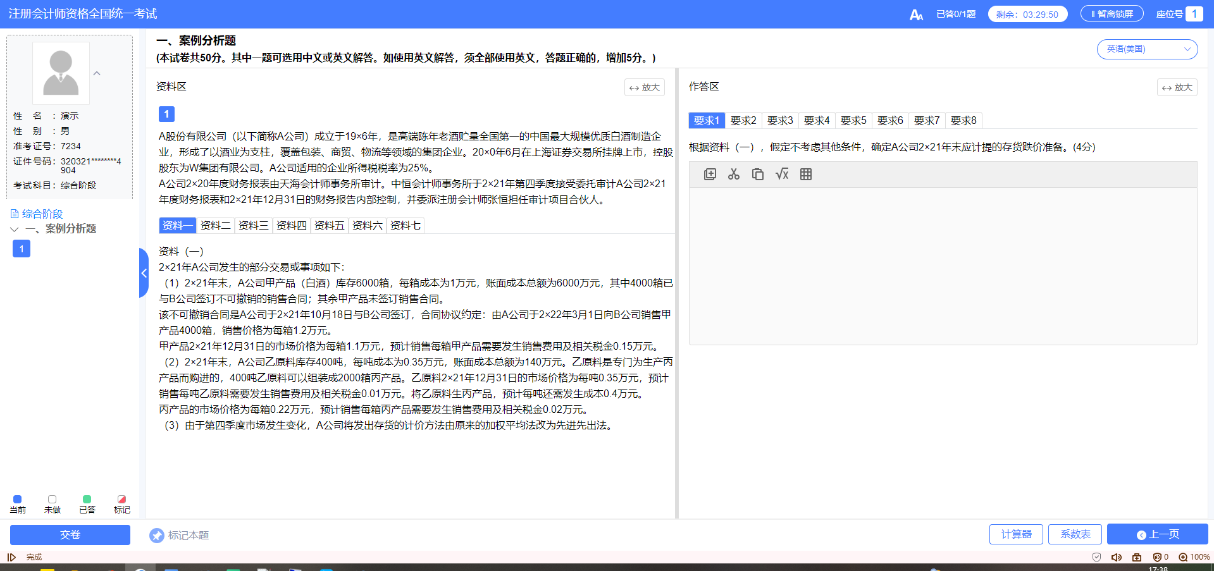Image resolution: width=1214 pixels, height=571 pixels.
Task: Click the AD shield icon in status bar
Action: pyautogui.click(x=1157, y=556)
